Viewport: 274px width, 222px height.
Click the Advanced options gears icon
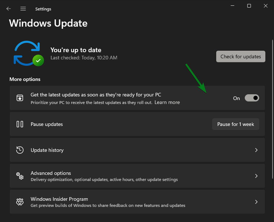point(20,176)
